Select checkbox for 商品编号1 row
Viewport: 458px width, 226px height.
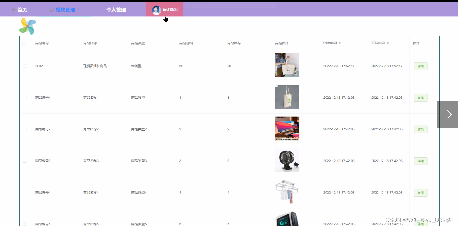pyautogui.click(x=25, y=98)
